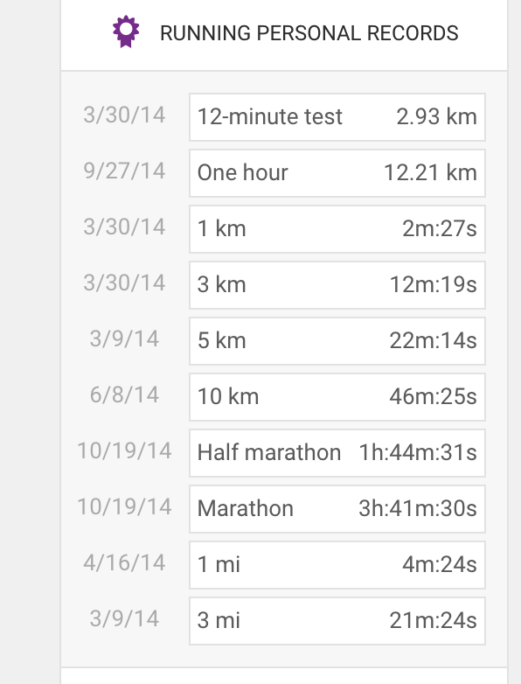Click the 9/27/14 date beside One hour

click(124, 171)
